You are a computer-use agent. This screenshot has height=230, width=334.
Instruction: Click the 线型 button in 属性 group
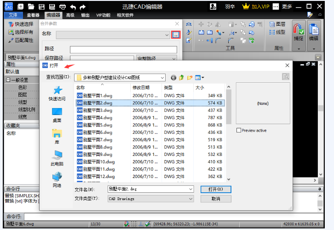(x=277, y=32)
